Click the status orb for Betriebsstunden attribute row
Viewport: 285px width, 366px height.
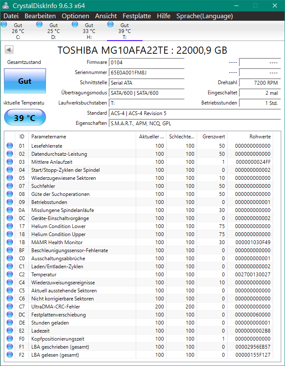tap(10, 202)
